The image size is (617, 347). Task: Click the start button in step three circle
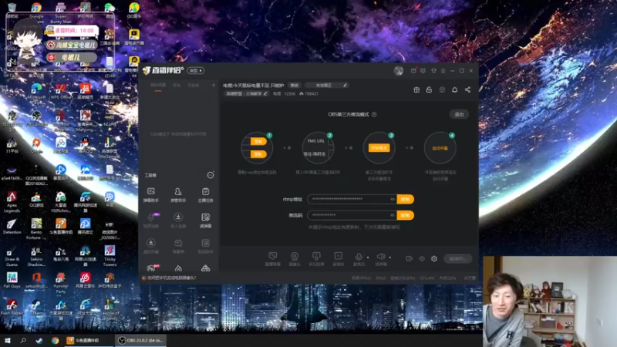click(379, 148)
